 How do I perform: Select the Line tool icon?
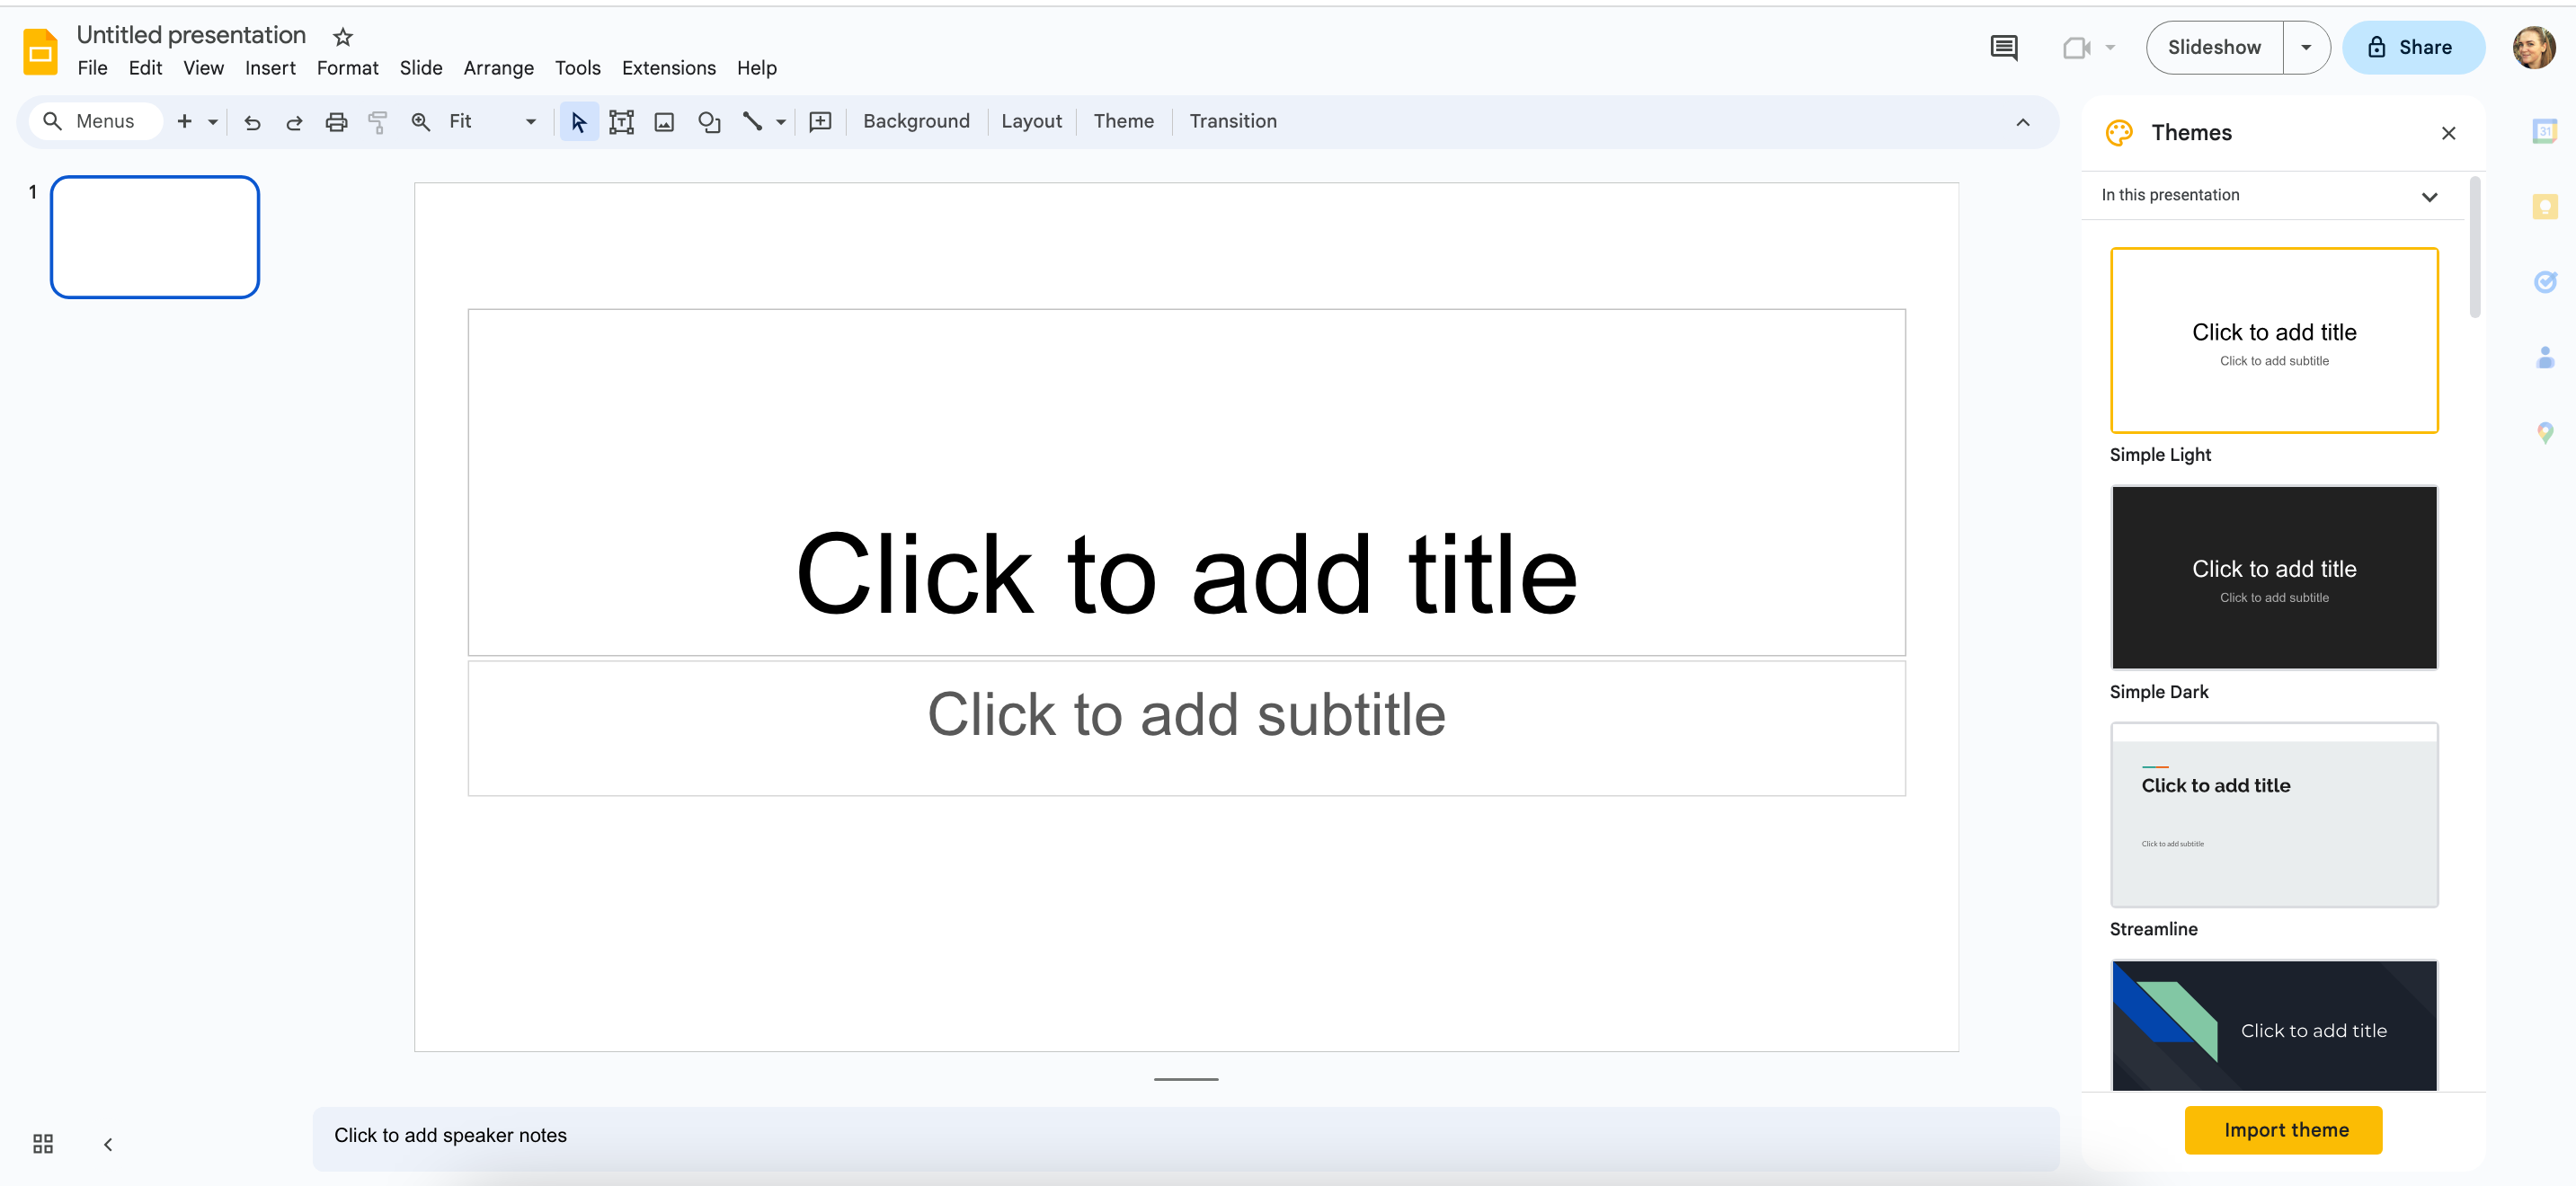pyautogui.click(x=751, y=121)
